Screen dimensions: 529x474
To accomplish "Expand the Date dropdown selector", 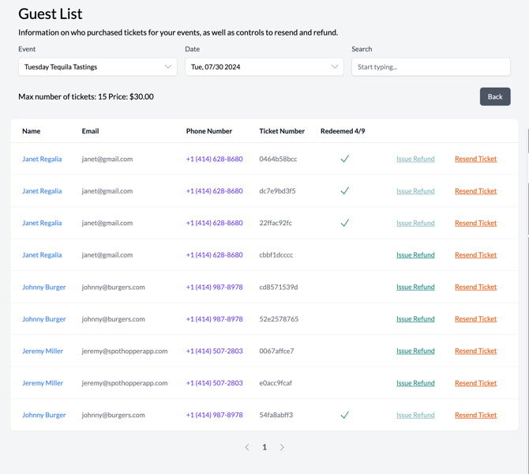I will click(x=264, y=67).
